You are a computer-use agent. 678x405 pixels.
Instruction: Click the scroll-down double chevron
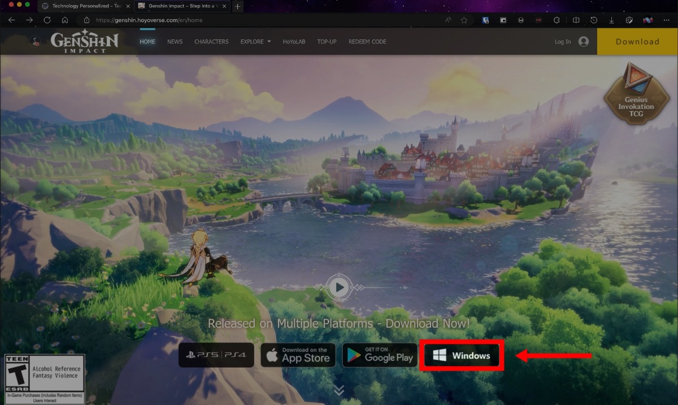[x=339, y=390]
